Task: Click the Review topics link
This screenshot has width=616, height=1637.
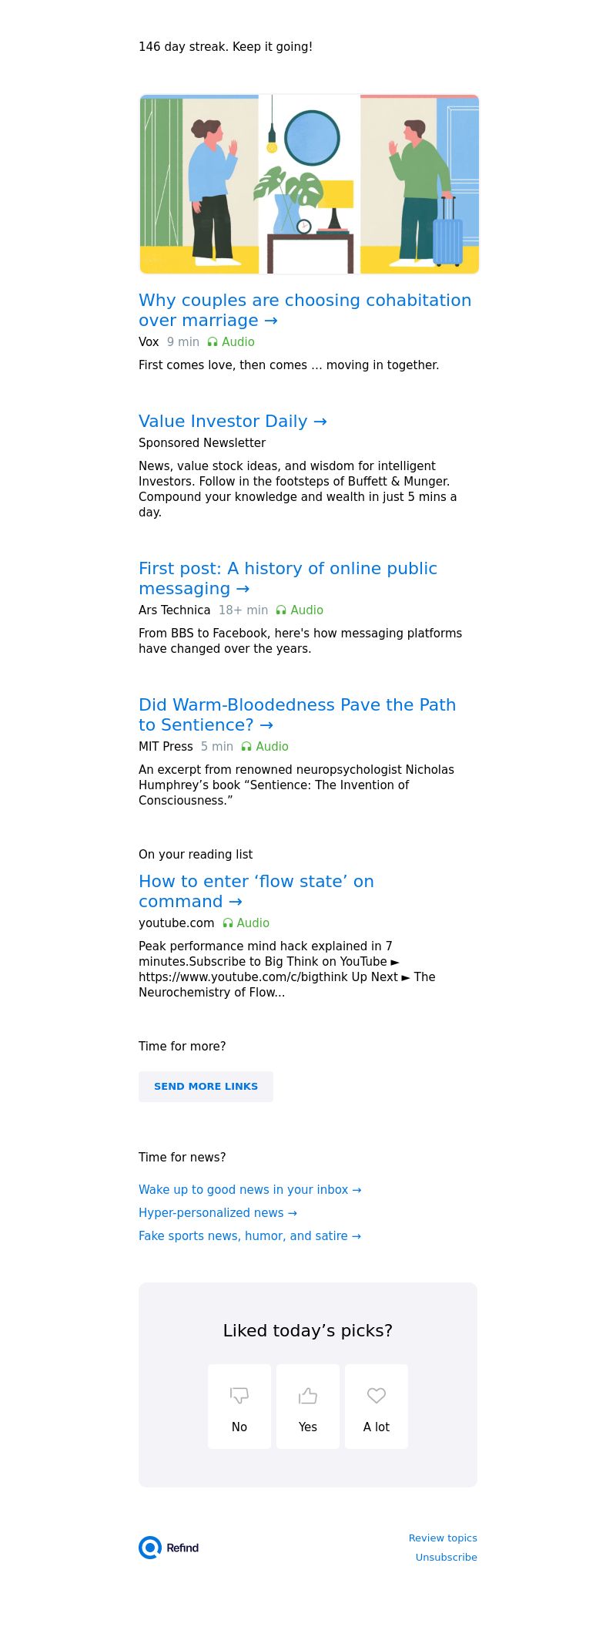Action: tap(443, 1538)
